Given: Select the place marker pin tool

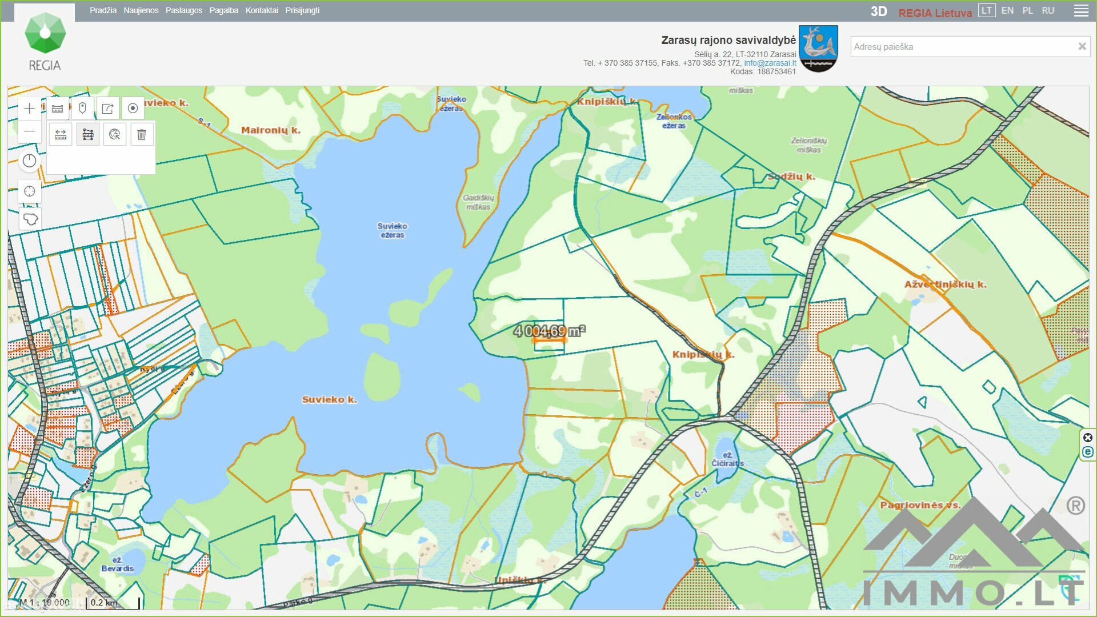Looking at the screenshot, I should [x=82, y=109].
